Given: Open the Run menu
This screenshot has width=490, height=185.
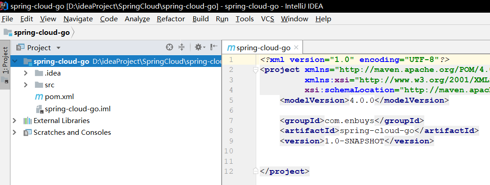Looking at the screenshot, I should pyautogui.click(x=222, y=19).
